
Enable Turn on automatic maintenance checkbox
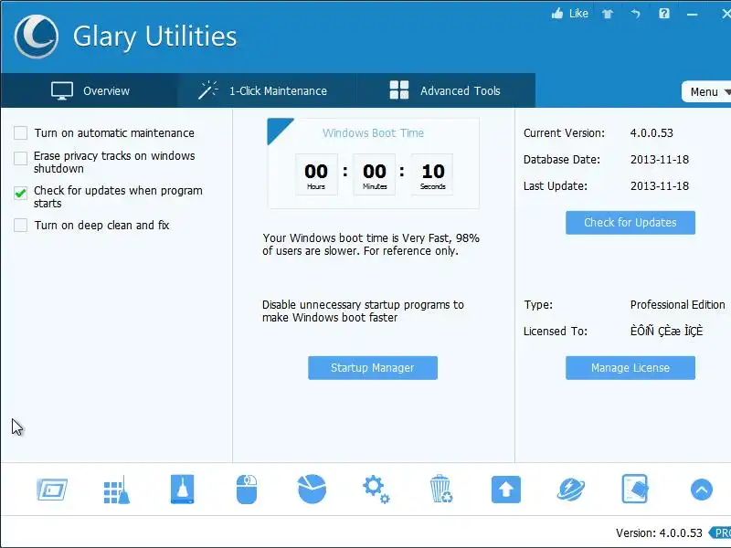20,132
